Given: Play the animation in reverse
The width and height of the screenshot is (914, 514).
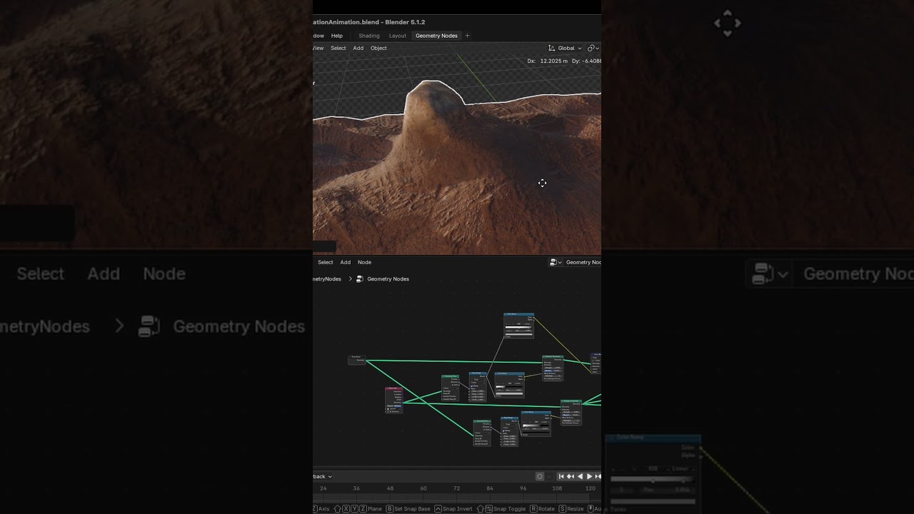Looking at the screenshot, I should pyautogui.click(x=580, y=476).
